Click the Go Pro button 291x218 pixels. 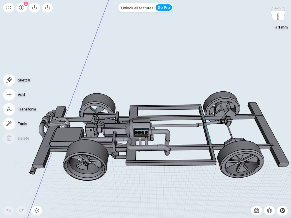pos(164,8)
